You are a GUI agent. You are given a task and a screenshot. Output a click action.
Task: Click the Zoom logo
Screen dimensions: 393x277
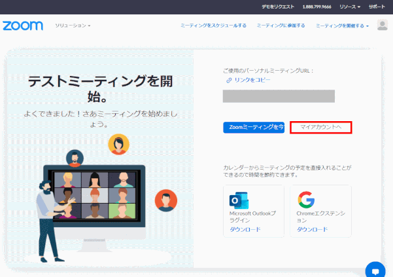(23, 26)
